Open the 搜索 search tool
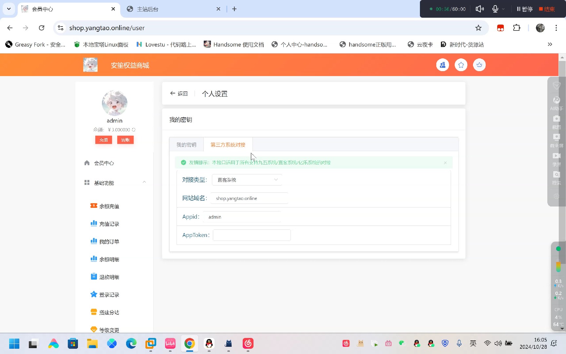The height and width of the screenshot is (354, 566). [556, 178]
